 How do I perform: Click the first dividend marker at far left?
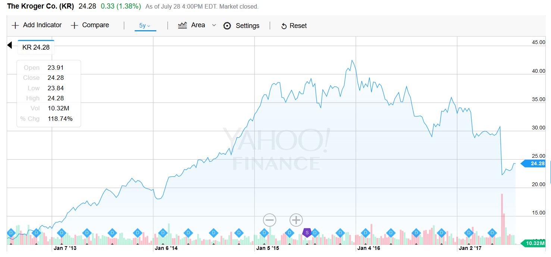pos(10,233)
